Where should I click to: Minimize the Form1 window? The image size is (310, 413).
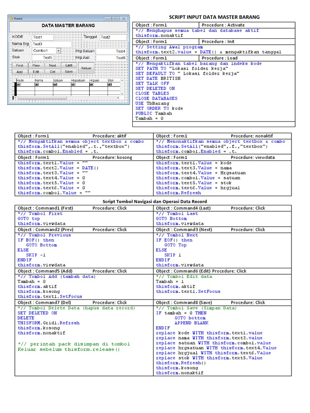pos(107,19)
